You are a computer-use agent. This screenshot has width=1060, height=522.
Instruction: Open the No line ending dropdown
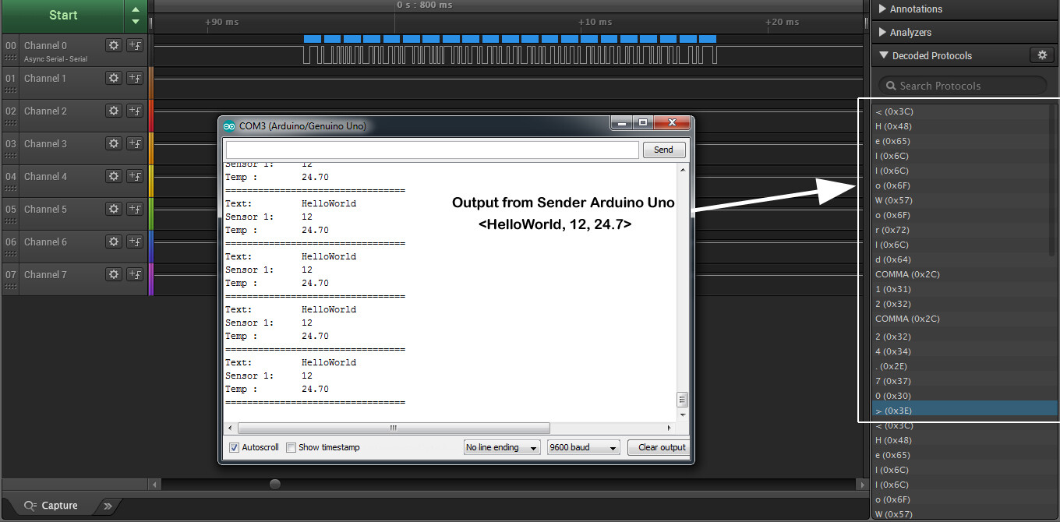click(x=501, y=446)
